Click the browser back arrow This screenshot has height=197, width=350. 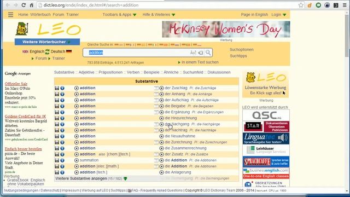coord(8,5)
